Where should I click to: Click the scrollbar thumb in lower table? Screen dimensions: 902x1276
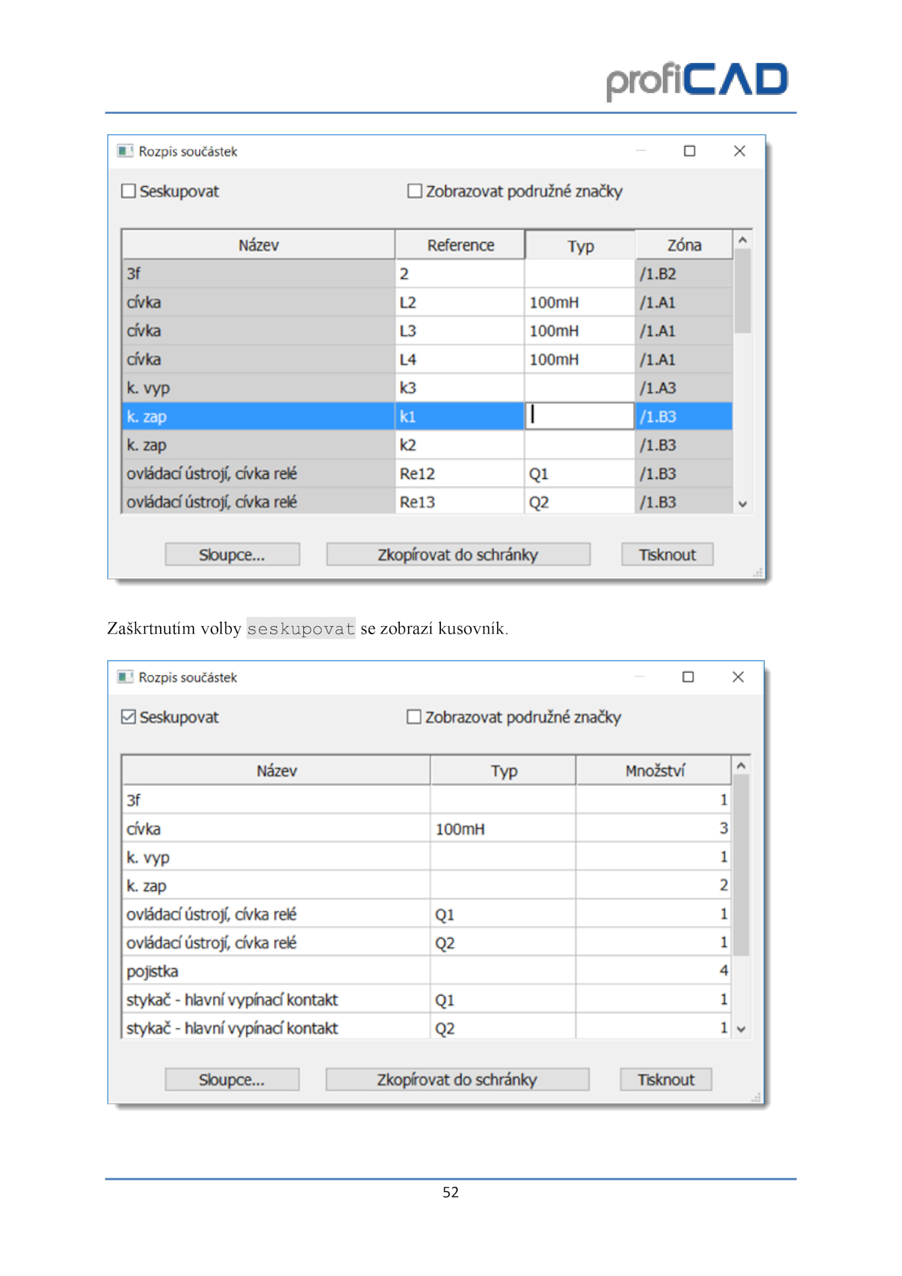point(741,865)
